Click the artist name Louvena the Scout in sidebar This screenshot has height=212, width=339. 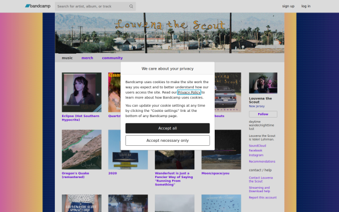click(x=260, y=100)
